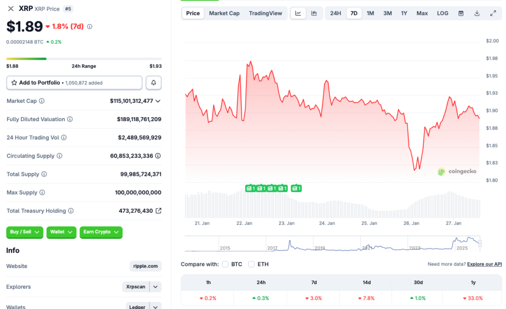Expand chart to fullscreen via arrows icon

pyautogui.click(x=493, y=13)
